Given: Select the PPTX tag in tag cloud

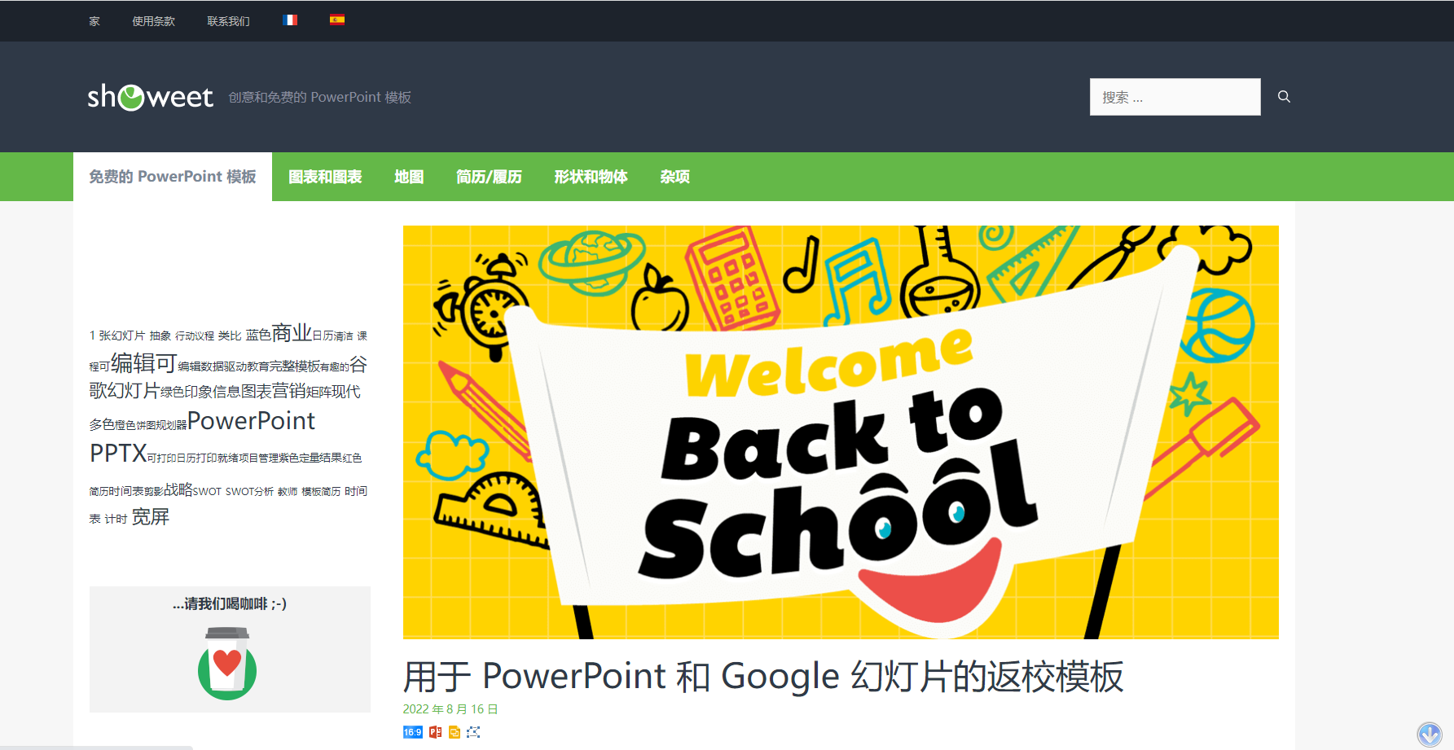Looking at the screenshot, I should pos(118,453).
